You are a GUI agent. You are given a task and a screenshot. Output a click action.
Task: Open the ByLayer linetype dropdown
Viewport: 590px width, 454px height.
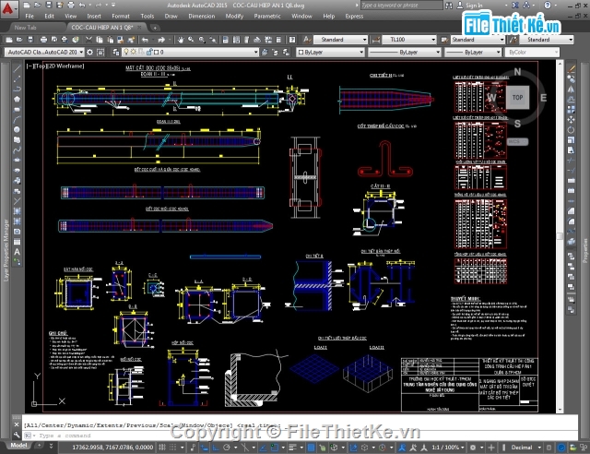pos(404,53)
